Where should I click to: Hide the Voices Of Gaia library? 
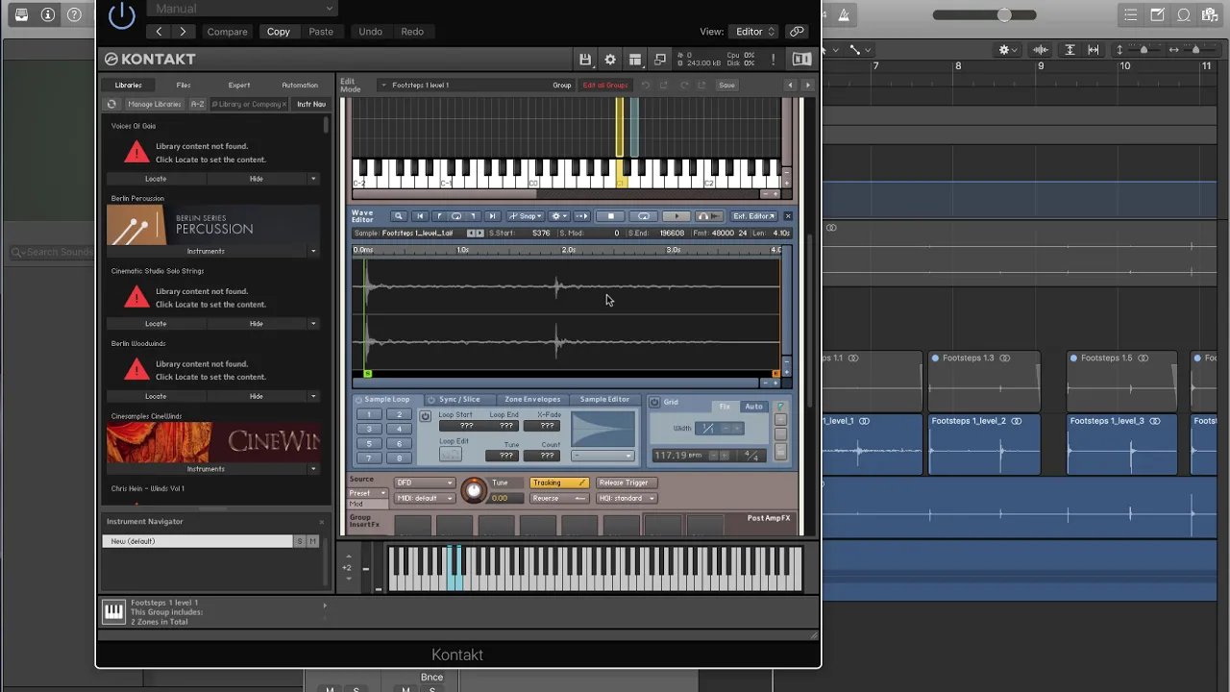coord(257,179)
